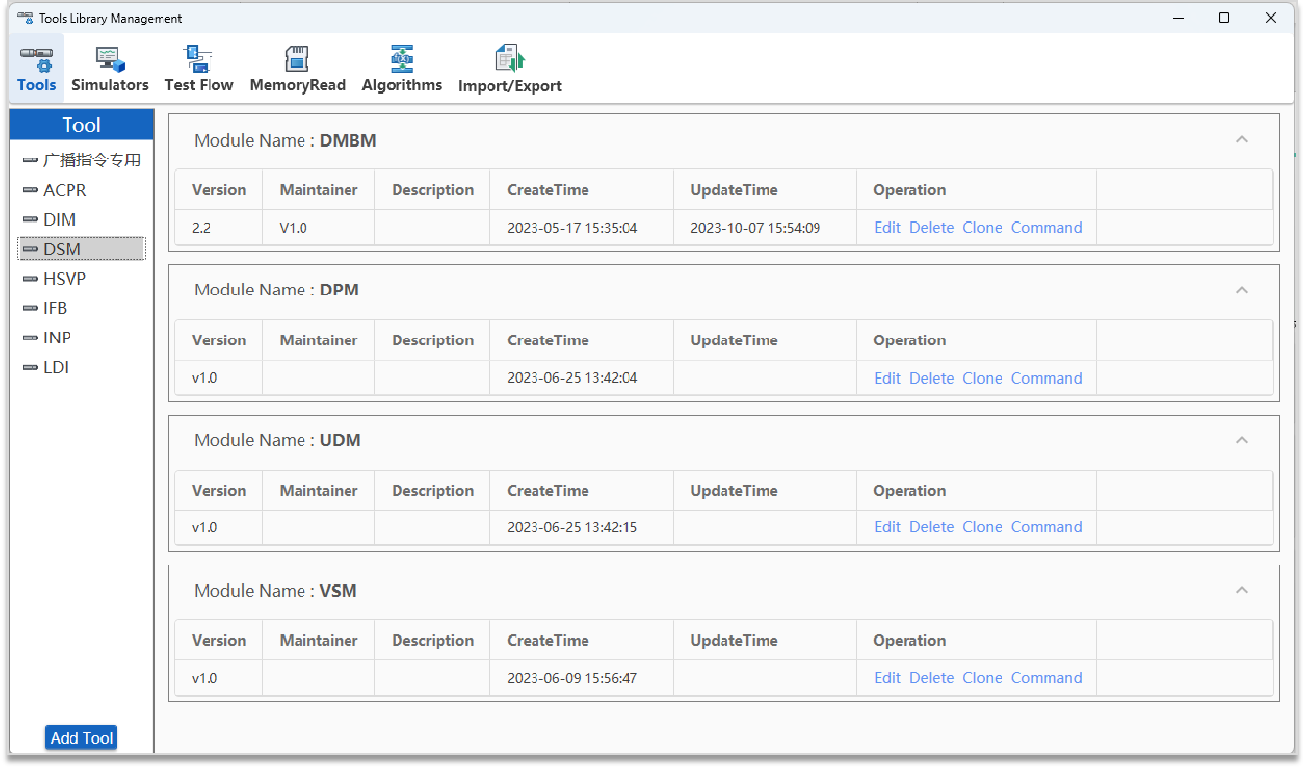Select the DSM tool in sidebar
The width and height of the screenshot is (1305, 769).
click(x=81, y=249)
